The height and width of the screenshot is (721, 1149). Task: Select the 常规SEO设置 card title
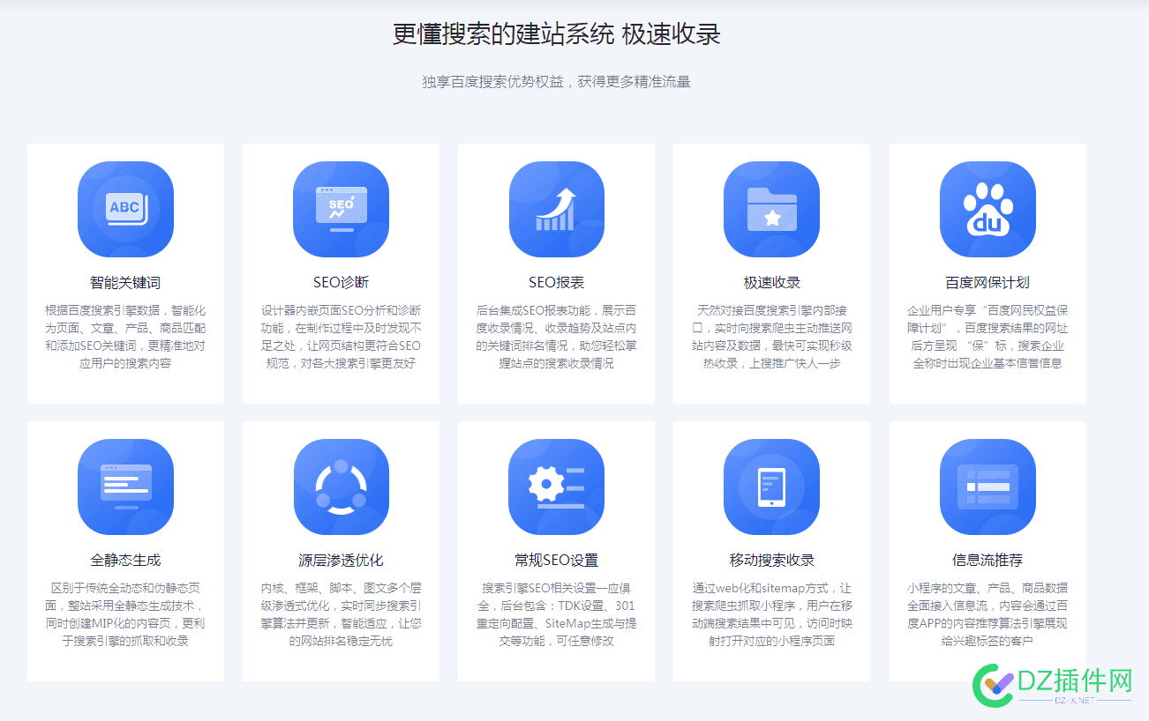click(x=556, y=561)
